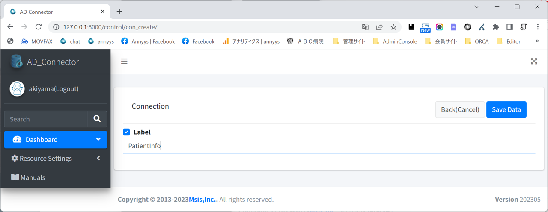
Task: Click the akiyama(Logout) link
Action: (x=54, y=89)
